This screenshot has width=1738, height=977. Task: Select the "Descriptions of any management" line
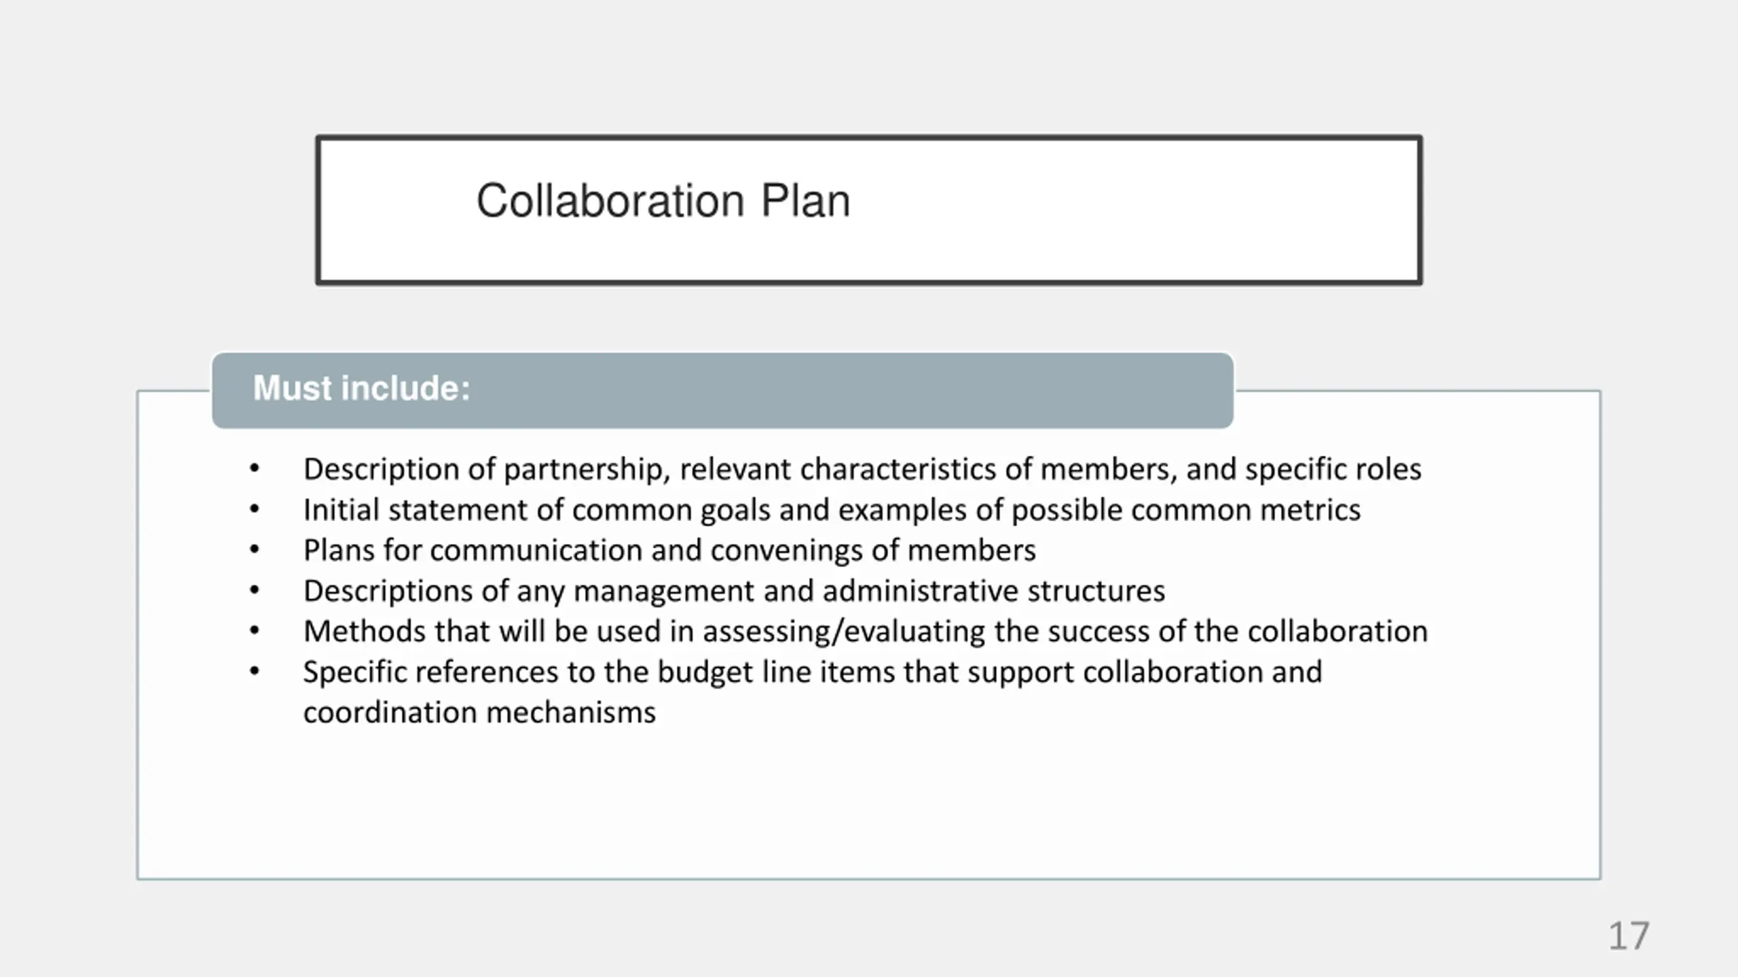[x=733, y=591]
